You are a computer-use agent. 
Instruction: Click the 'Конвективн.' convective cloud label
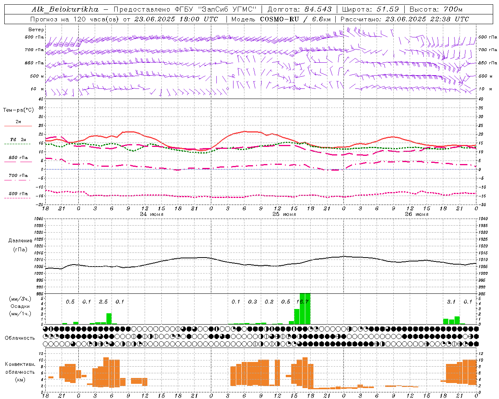tap(20, 364)
